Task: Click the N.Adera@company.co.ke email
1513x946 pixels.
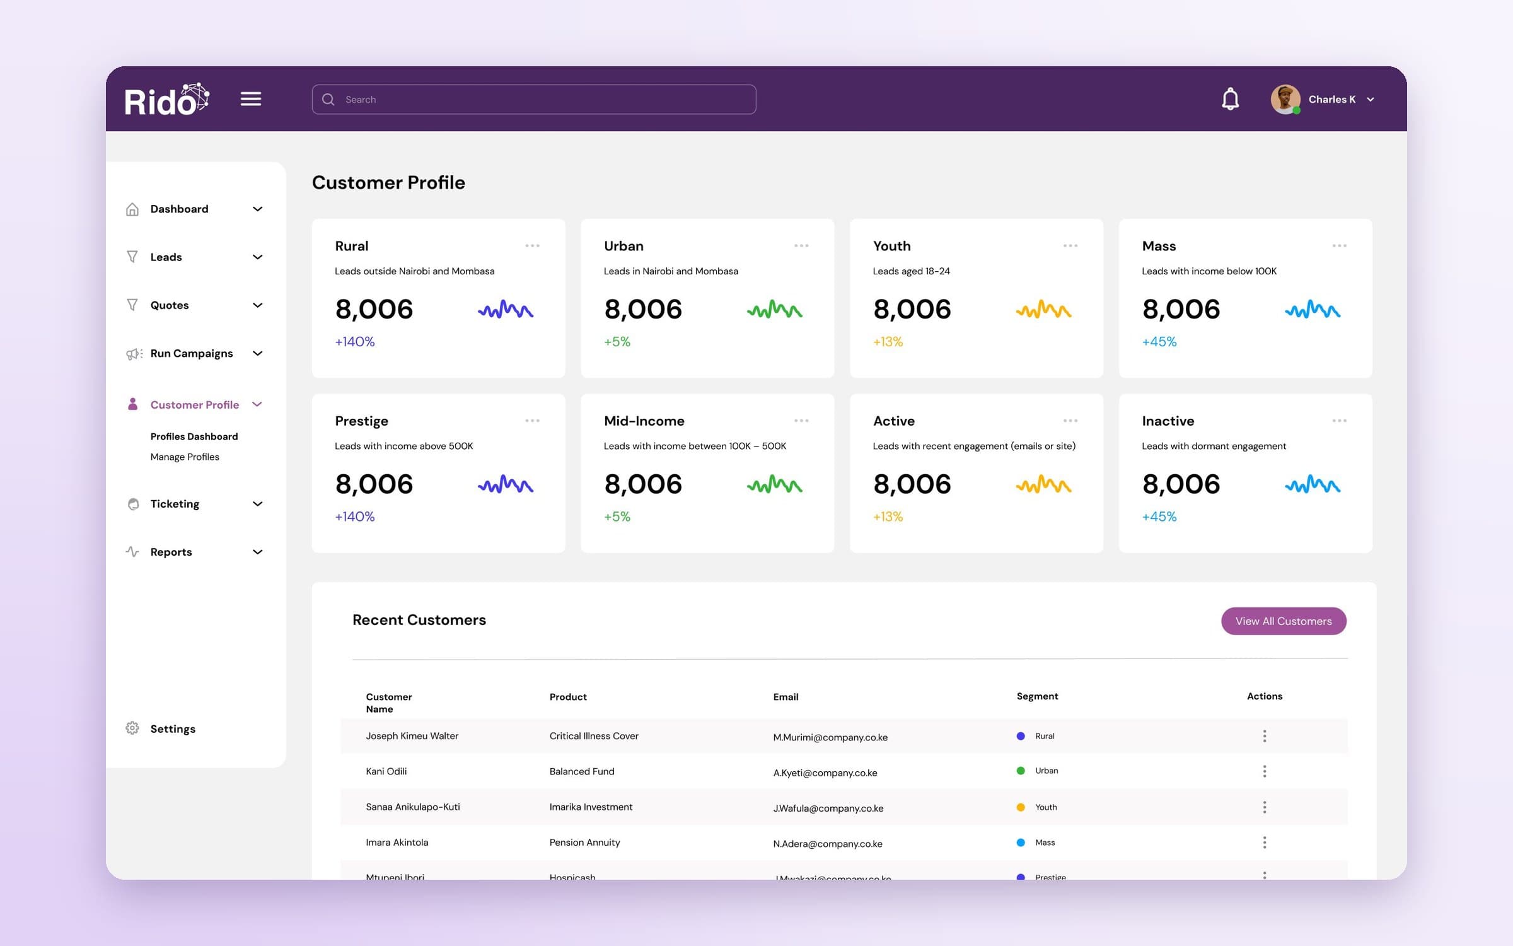Action: [828, 844]
